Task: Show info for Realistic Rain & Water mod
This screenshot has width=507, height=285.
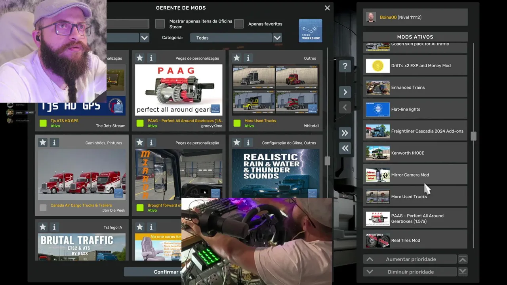Action: pos(248,142)
